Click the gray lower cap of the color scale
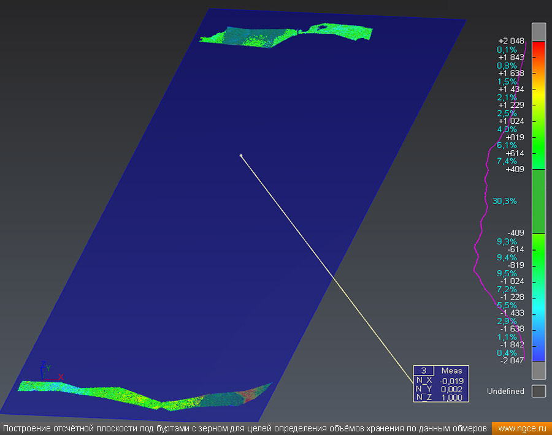The width and height of the screenshot is (552, 435). click(538, 370)
